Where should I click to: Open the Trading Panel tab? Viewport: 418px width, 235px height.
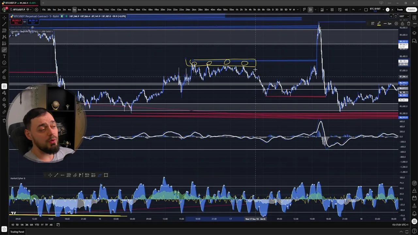pyautogui.click(x=17, y=232)
